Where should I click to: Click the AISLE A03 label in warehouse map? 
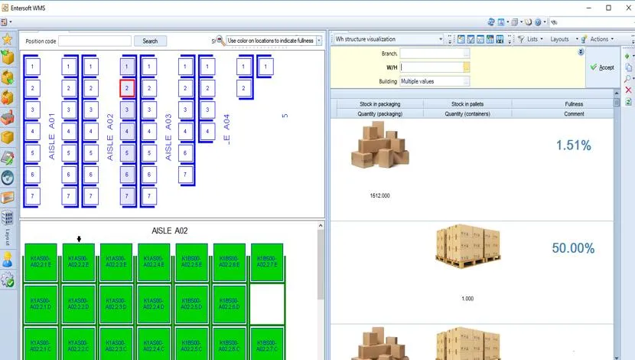pyautogui.click(x=168, y=136)
